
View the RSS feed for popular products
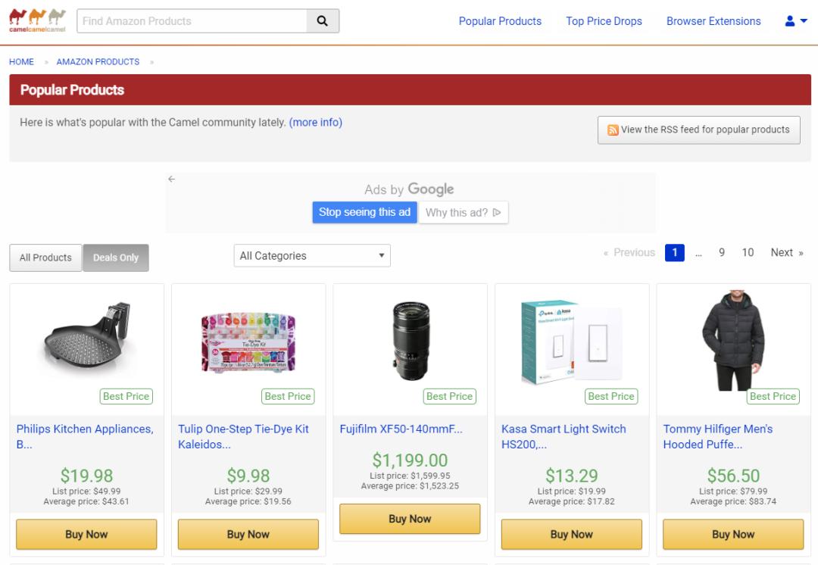(x=699, y=130)
